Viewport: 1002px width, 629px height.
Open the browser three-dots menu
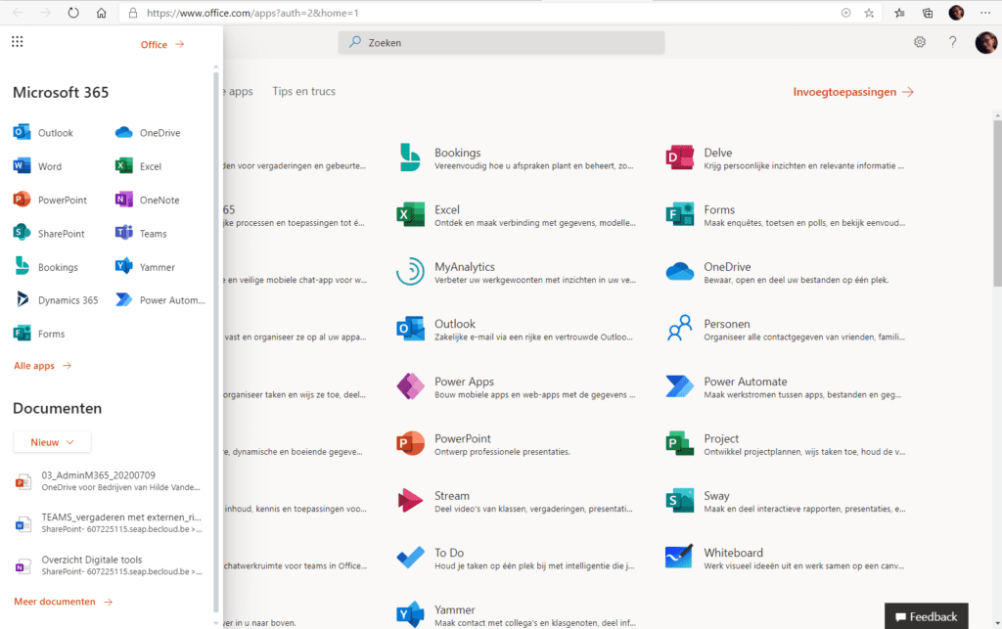(x=985, y=13)
